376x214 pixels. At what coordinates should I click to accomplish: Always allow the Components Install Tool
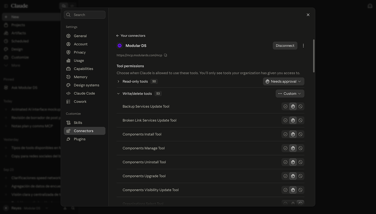tap(285, 134)
